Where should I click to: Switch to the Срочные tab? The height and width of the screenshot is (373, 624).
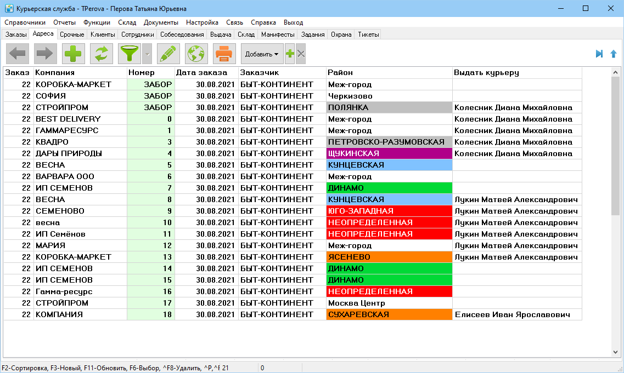coord(72,35)
